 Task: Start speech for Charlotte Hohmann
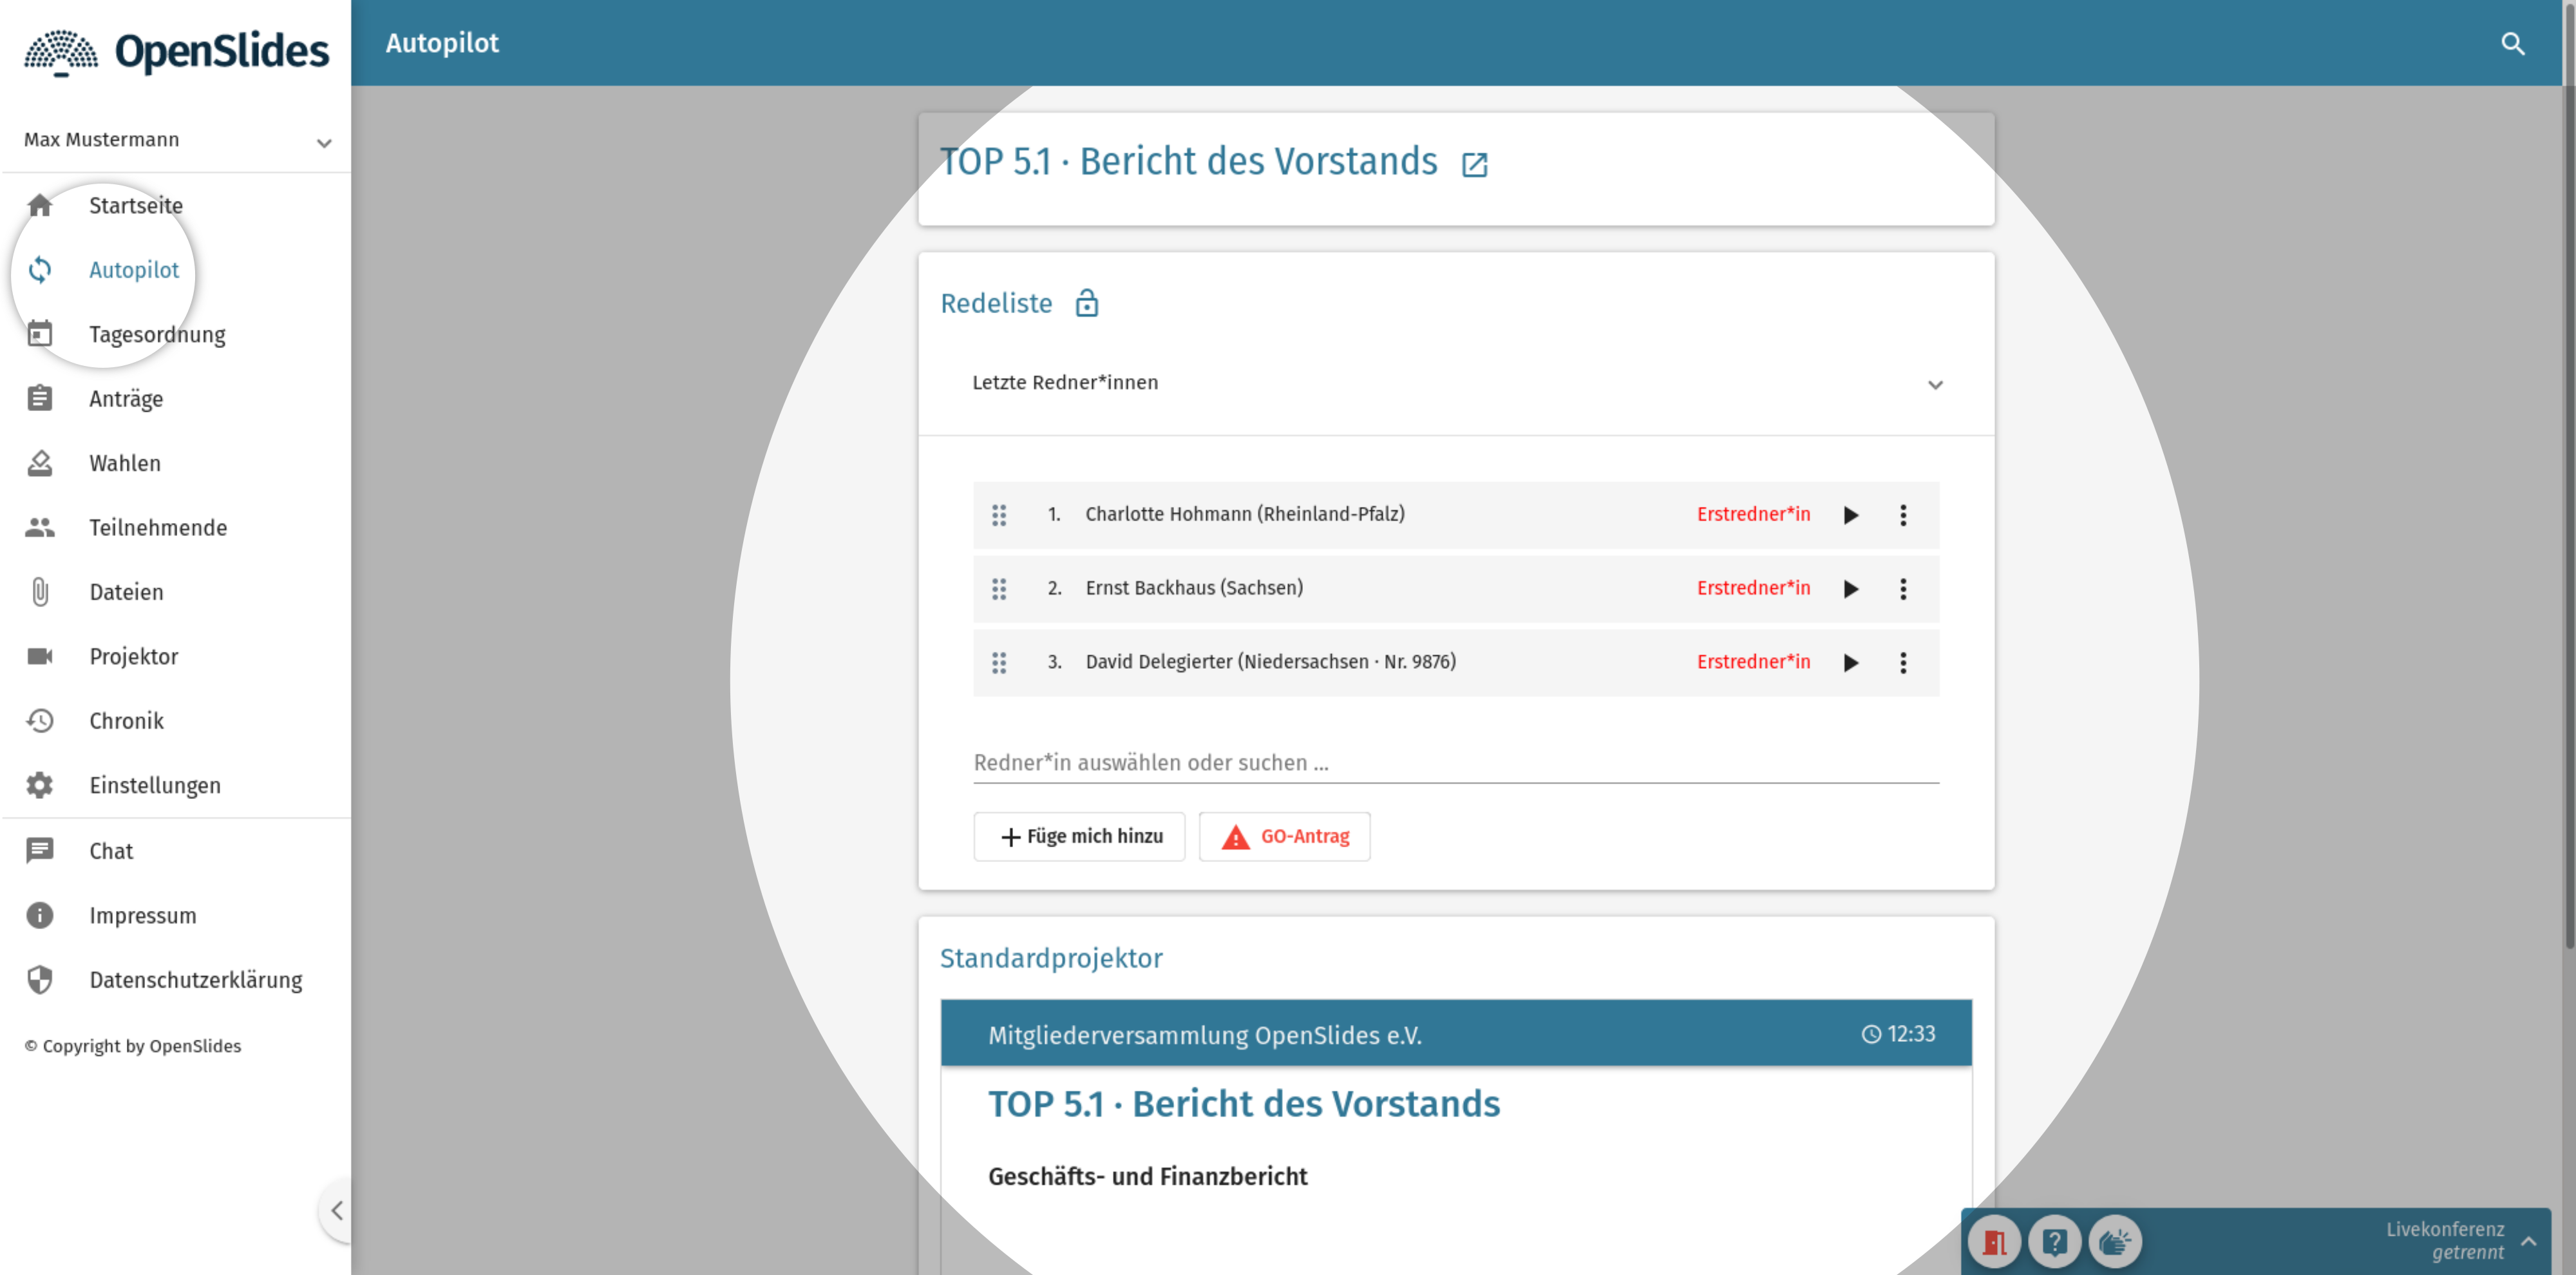tap(1850, 515)
